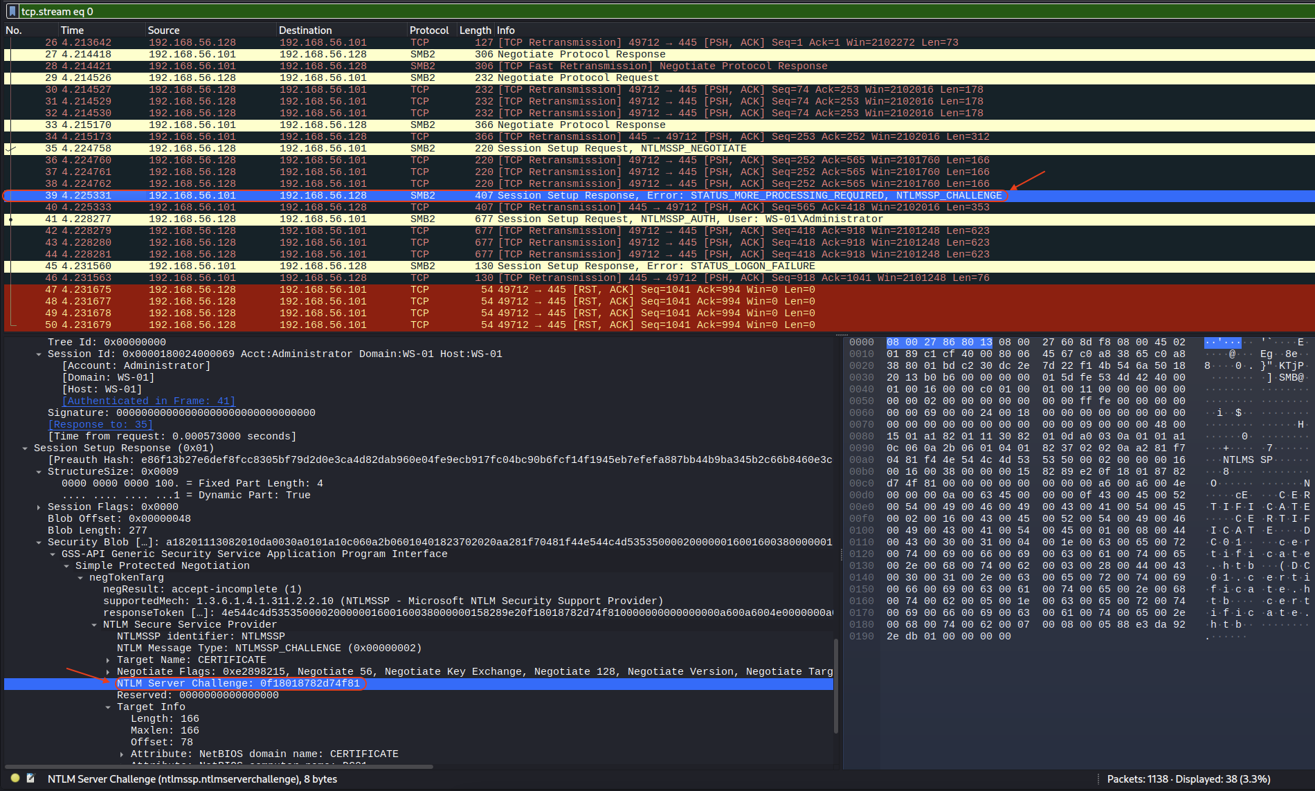
Task: Open expert information via status bar circle
Action: point(15,779)
